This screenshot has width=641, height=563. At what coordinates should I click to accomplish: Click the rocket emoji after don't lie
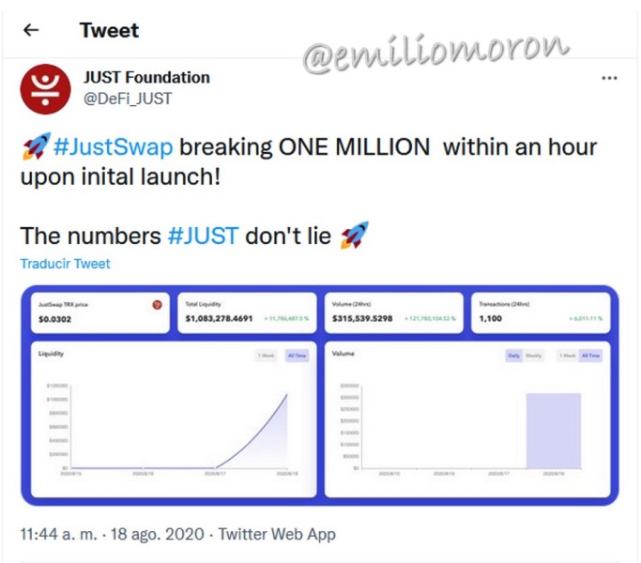(x=355, y=236)
